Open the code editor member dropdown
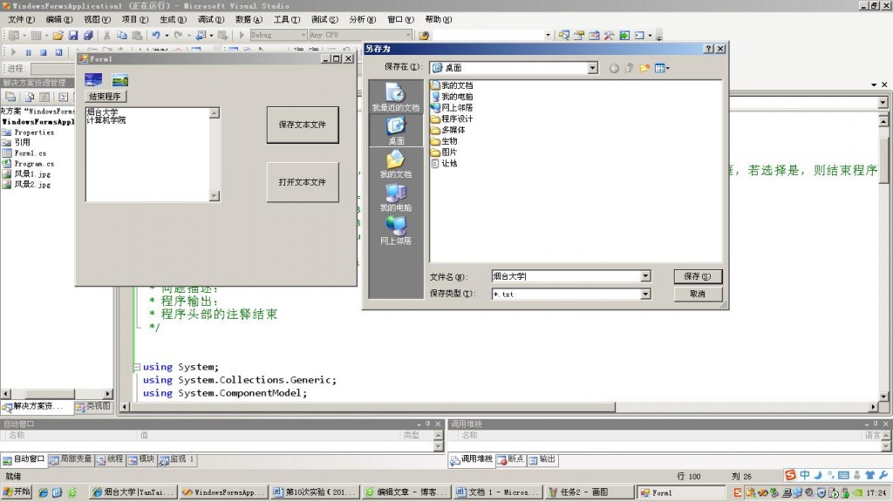The width and height of the screenshot is (893, 502). [x=883, y=103]
